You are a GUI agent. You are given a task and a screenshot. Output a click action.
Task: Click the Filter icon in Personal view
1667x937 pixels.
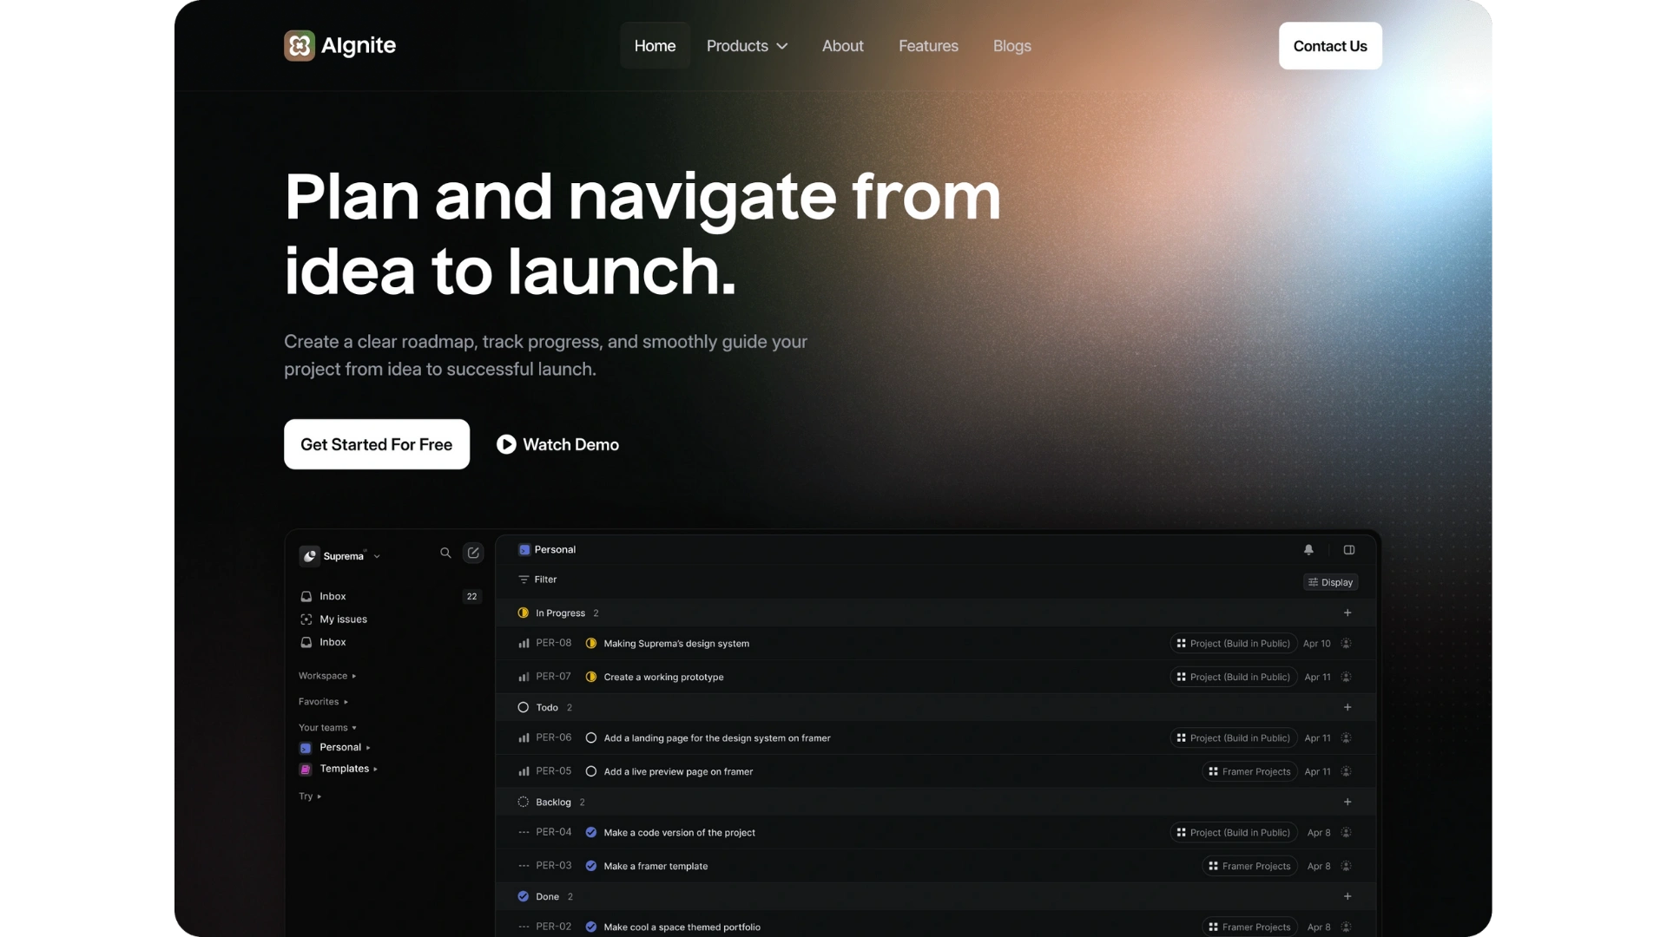coord(524,580)
